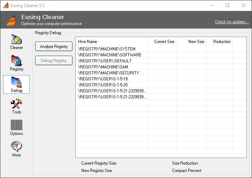The image size is (252, 178).
Task: Minimize the Eusing Cleaner window
Action: 212,6
